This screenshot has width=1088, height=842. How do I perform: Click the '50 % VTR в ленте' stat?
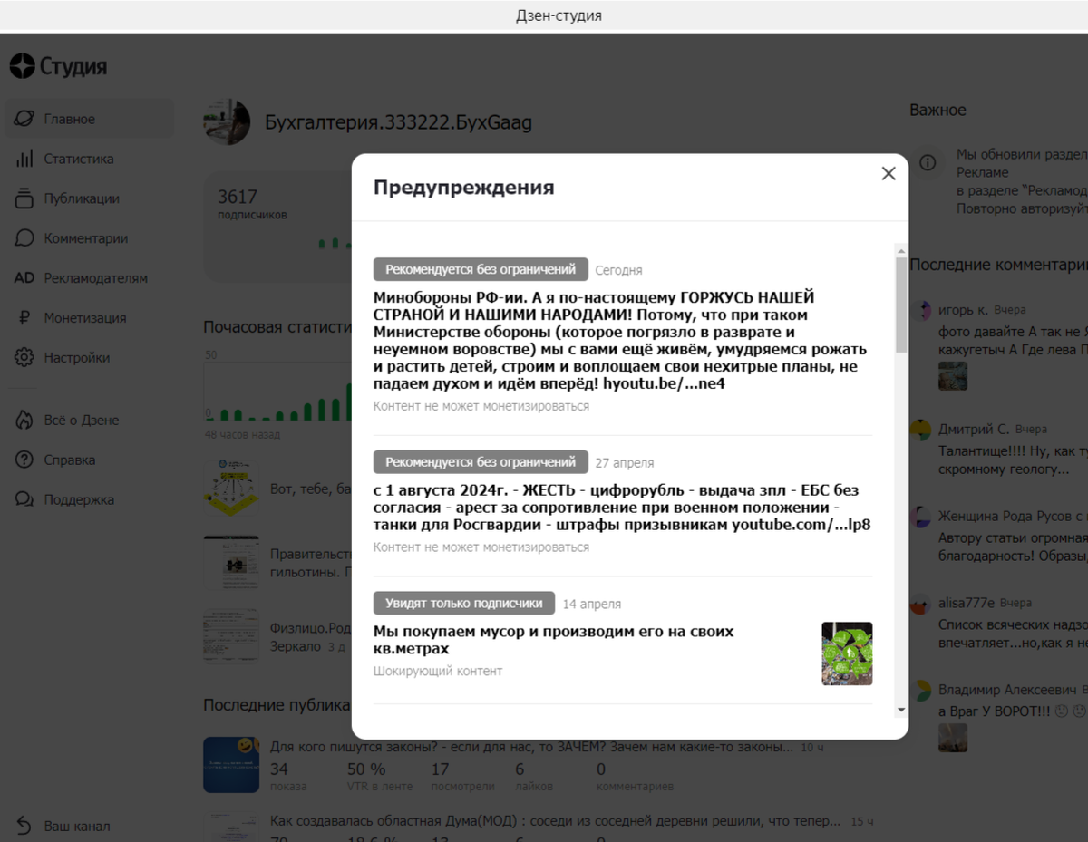[x=379, y=777]
